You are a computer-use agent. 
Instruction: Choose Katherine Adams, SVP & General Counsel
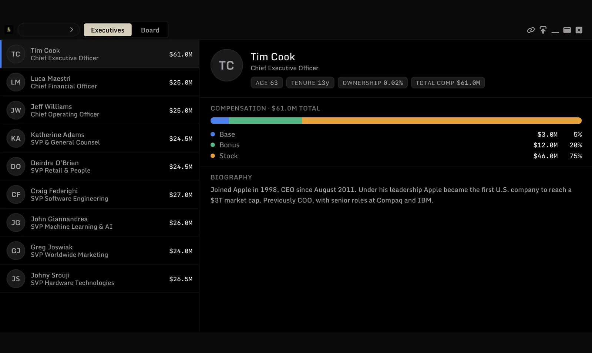[100, 138]
